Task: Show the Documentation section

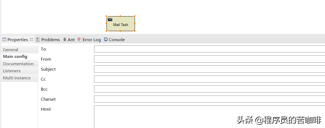Action: tap(18, 64)
